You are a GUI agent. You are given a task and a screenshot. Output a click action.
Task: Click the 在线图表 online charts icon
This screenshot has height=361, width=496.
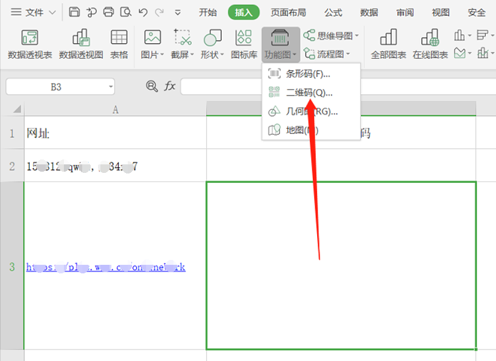(x=430, y=44)
